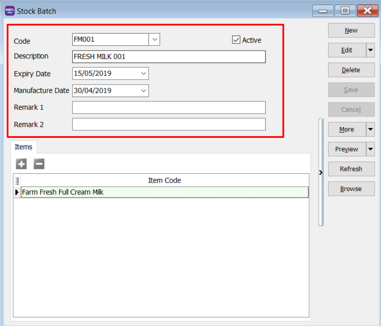Open the Preview dropdown arrow

370,149
